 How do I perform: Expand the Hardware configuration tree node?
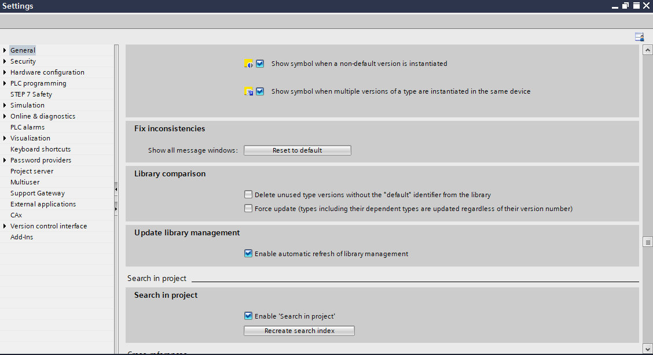pos(5,72)
